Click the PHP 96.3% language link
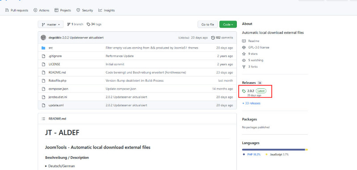This screenshot has height=170, width=357. [x=252, y=154]
